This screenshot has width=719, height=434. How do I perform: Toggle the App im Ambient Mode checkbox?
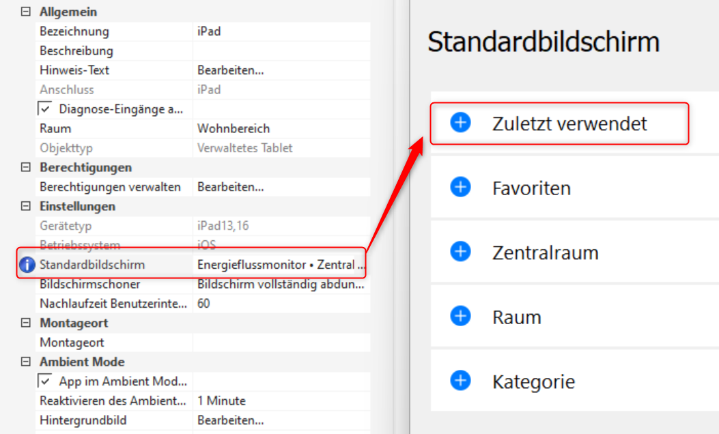(x=46, y=381)
